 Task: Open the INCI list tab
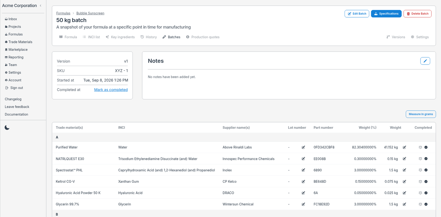click(91, 37)
